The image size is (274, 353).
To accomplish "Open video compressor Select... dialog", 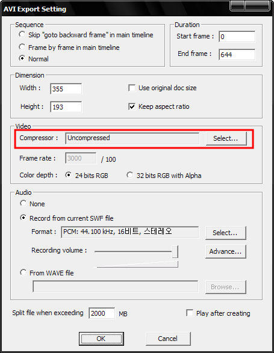I will [226, 138].
